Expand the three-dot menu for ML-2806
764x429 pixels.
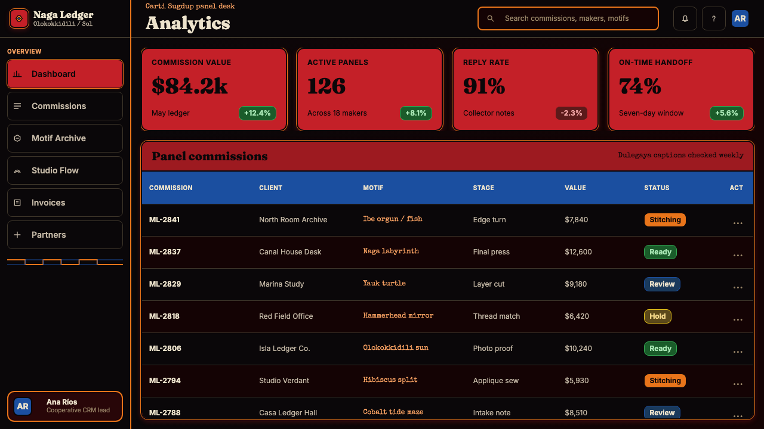(738, 352)
